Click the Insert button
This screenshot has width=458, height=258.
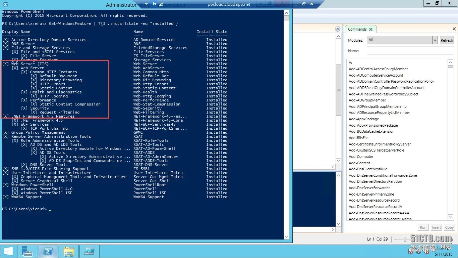(x=436, y=227)
